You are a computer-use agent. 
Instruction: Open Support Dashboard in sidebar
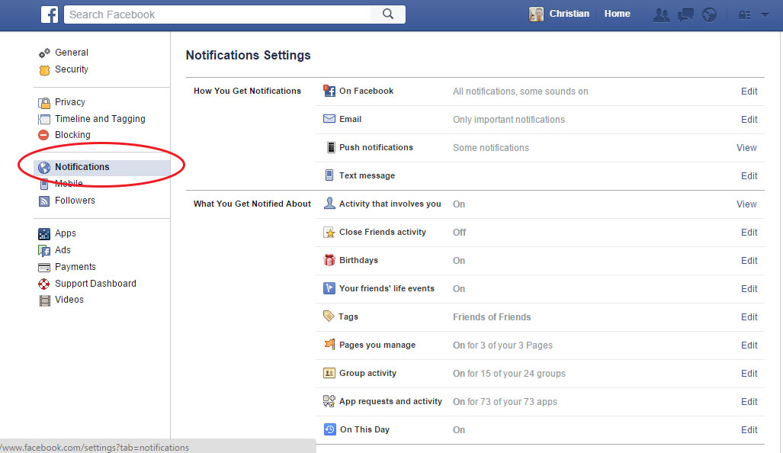[95, 283]
